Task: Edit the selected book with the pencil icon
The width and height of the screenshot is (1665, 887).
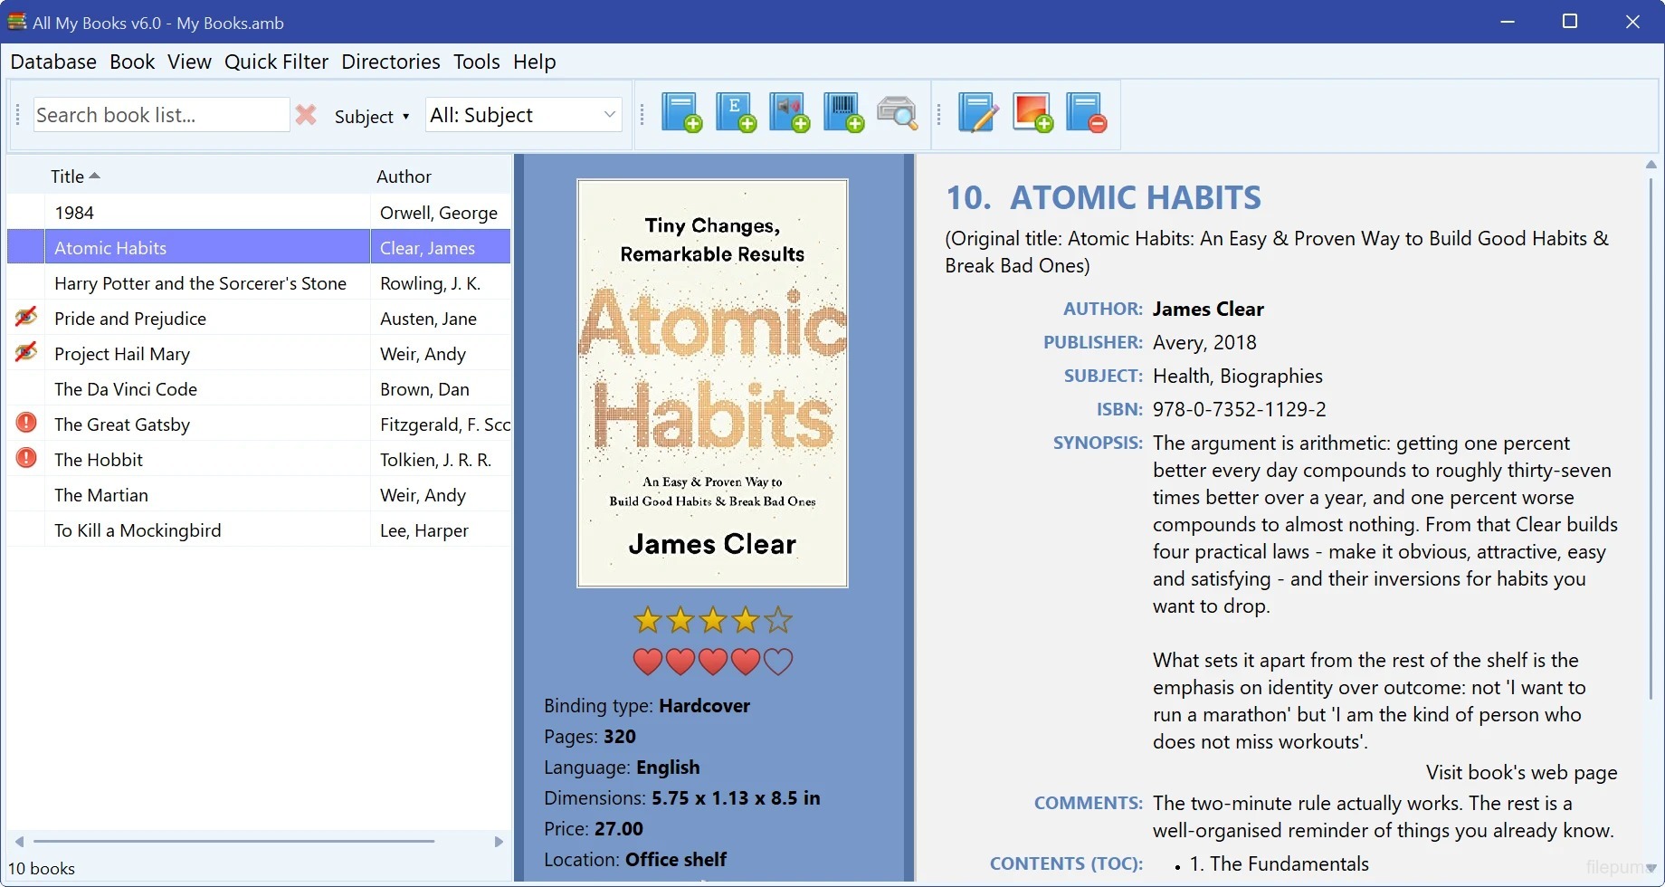Action: (x=978, y=113)
